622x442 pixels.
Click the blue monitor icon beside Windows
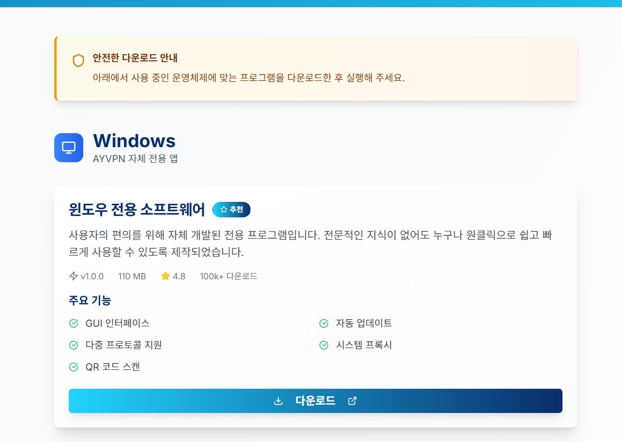[x=69, y=148]
